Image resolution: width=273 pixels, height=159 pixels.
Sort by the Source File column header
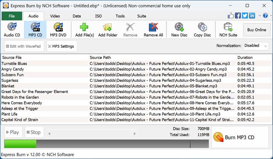45,57
